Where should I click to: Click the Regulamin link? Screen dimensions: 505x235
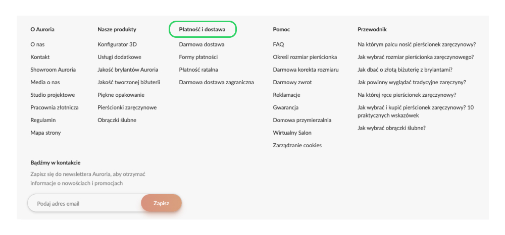click(43, 120)
